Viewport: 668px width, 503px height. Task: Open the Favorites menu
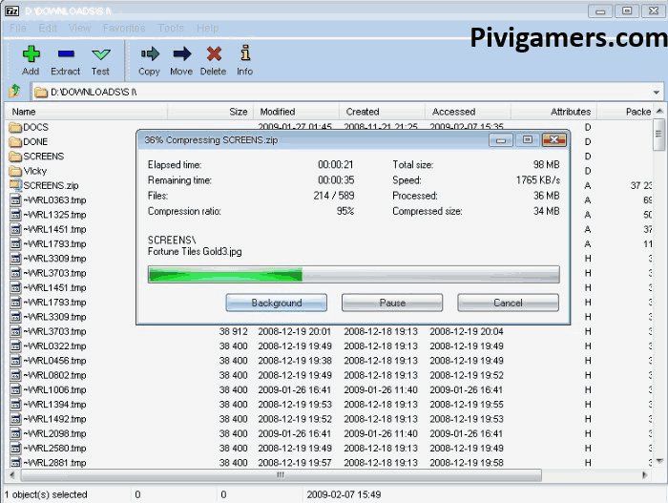123,29
